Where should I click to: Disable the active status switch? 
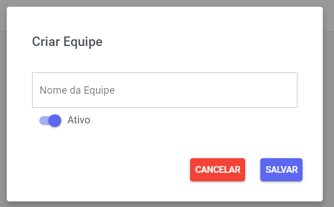click(x=50, y=121)
